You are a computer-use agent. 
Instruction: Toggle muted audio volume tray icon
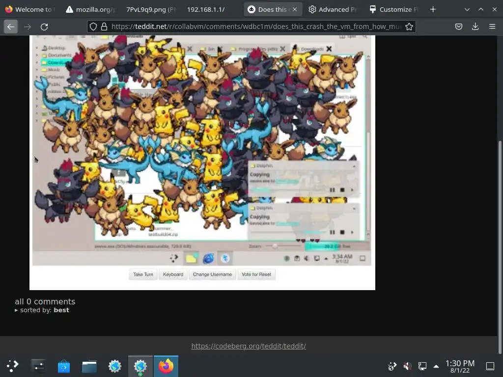(x=407, y=366)
